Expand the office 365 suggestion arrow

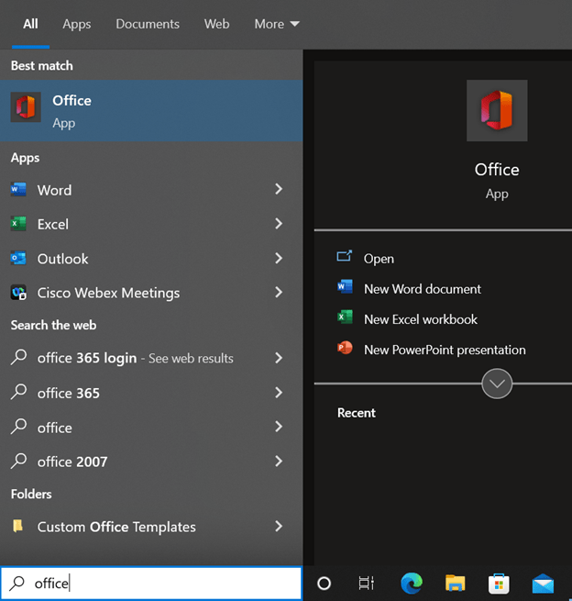(x=279, y=393)
